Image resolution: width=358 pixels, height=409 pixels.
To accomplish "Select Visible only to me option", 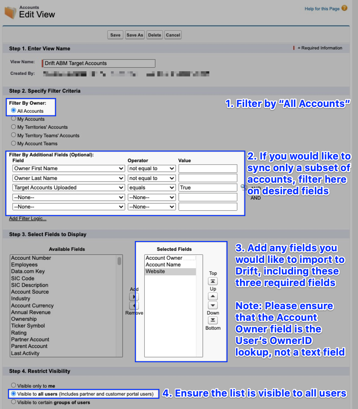I will [13, 385].
